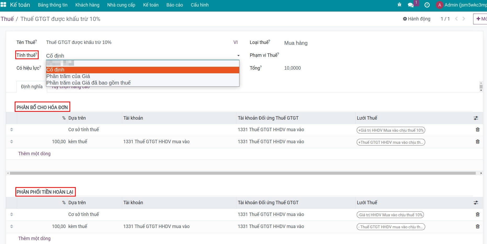Screen dimensions: 487x244
Task: Open column settings for refund distribution table
Action: tap(476, 203)
